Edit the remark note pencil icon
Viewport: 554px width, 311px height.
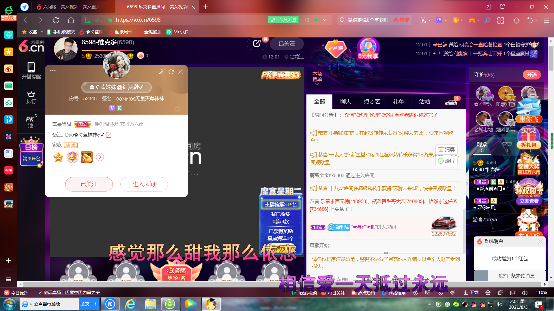109,135
